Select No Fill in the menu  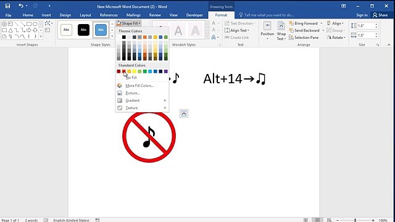pos(142,78)
